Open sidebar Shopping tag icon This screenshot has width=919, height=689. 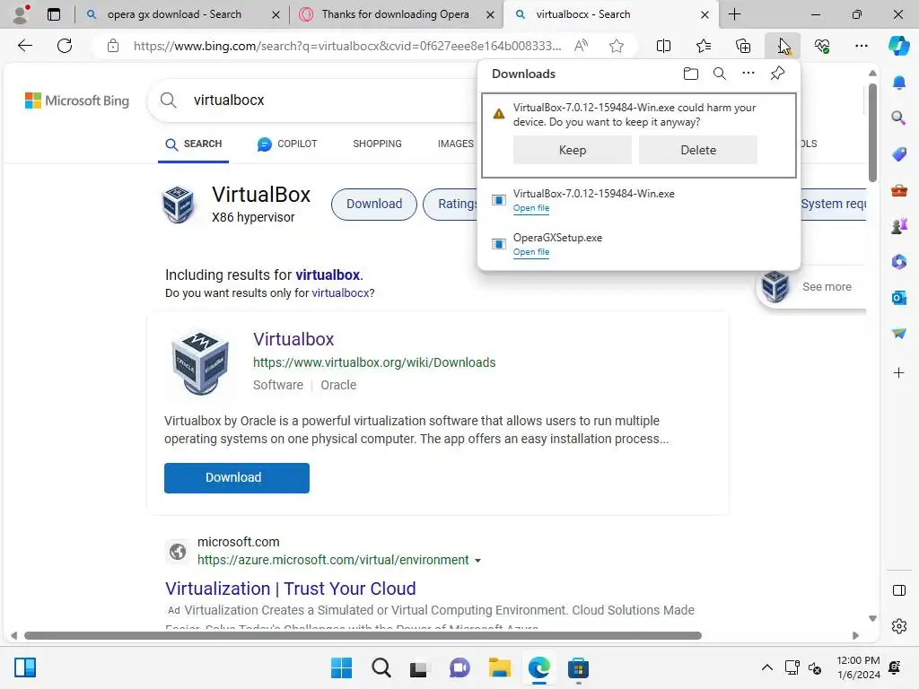(899, 154)
